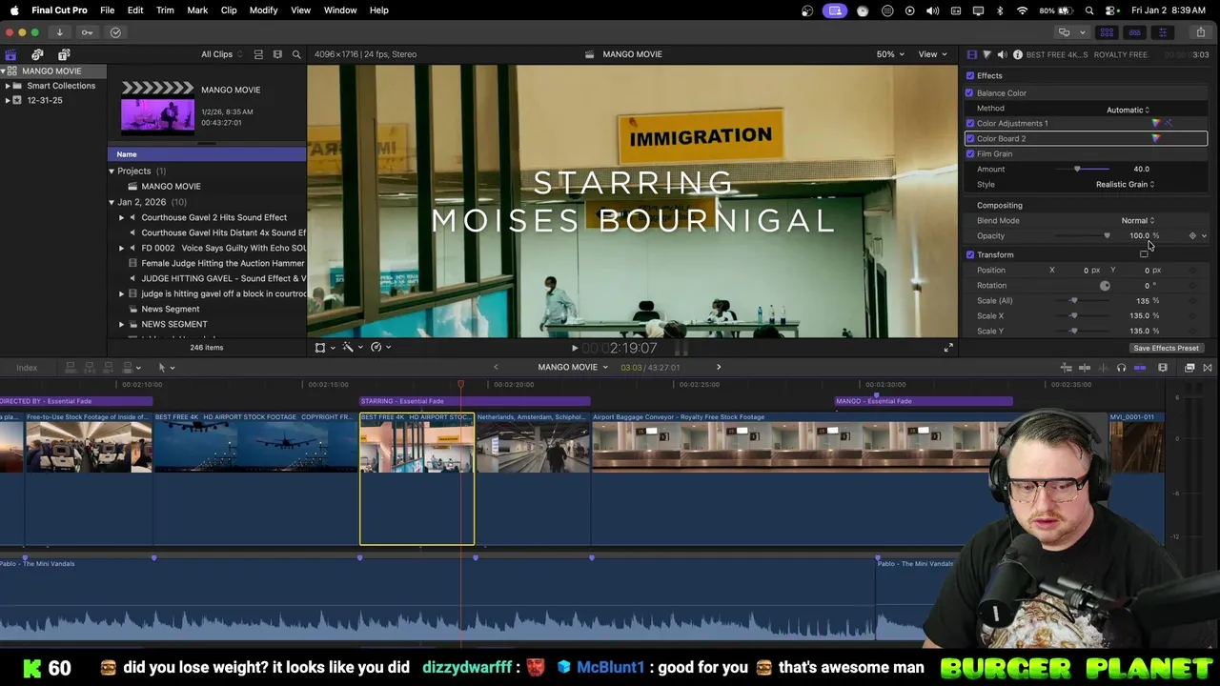Click the MANGO MOVIE timeline title

[x=567, y=368]
